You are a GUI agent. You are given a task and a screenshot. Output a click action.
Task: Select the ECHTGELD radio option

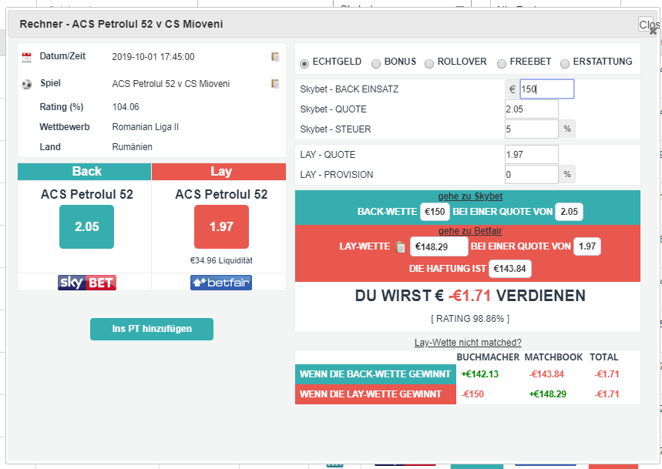pyautogui.click(x=304, y=64)
